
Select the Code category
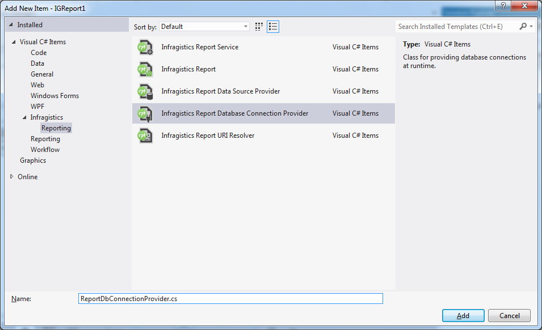pos(39,53)
